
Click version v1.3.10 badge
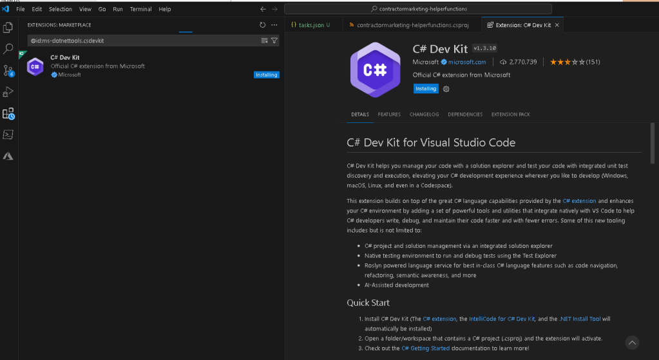(484, 48)
